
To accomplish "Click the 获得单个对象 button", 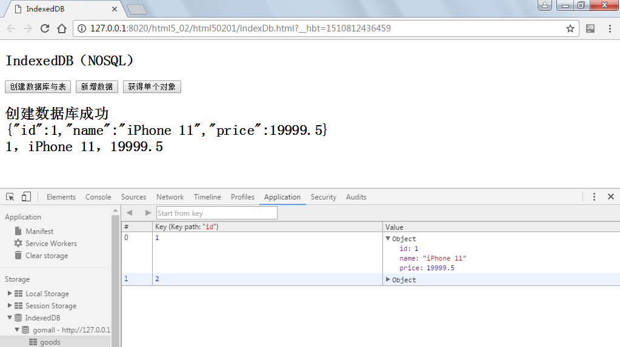I will coord(152,87).
